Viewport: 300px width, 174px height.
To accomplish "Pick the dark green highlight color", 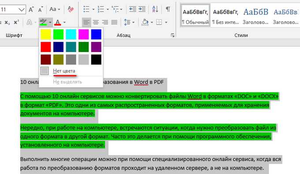I will pyautogui.click(x=84, y=47).
